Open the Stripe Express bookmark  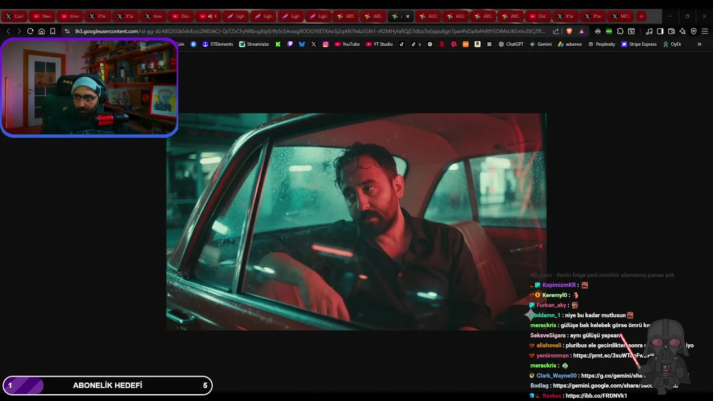click(x=639, y=44)
